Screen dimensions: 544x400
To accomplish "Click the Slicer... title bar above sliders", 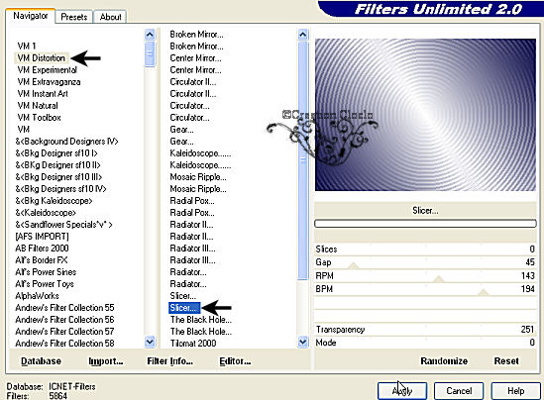I will coord(425,211).
